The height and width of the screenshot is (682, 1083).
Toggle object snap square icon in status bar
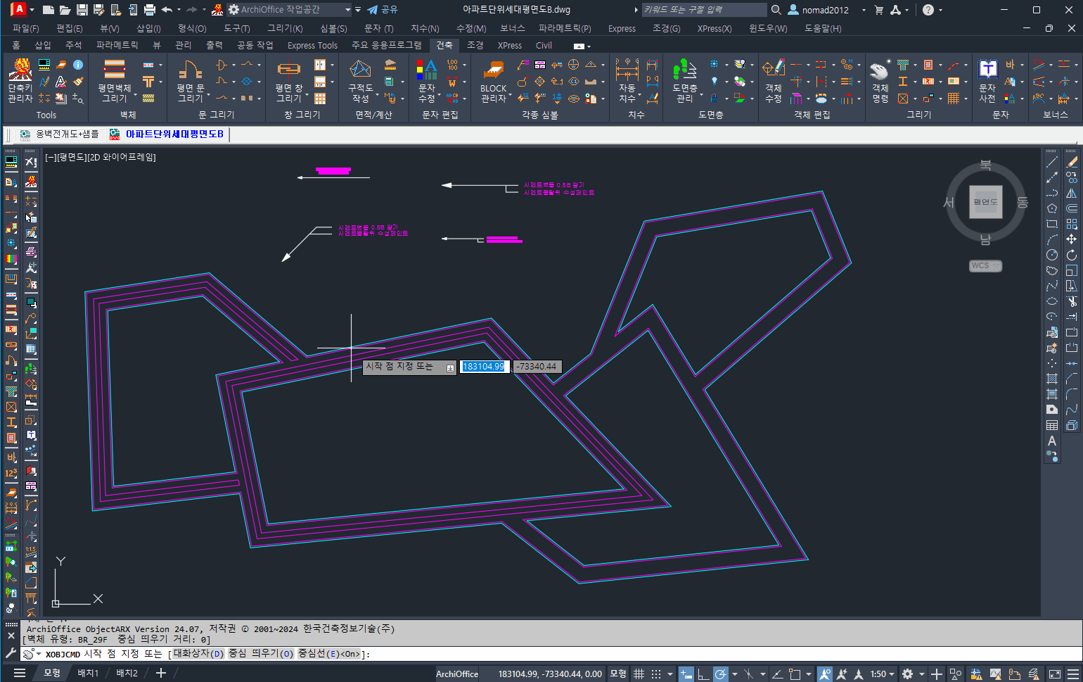[795, 674]
